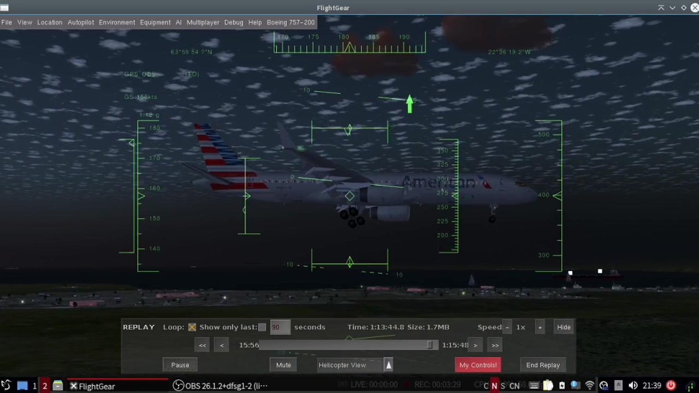Toggle Mute in the replay controls
This screenshot has height=393, width=699.
click(x=283, y=365)
